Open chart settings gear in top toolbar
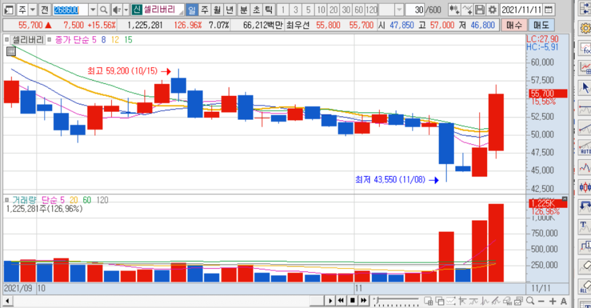The width and height of the screenshot is (591, 308). pyautogui.click(x=492, y=10)
